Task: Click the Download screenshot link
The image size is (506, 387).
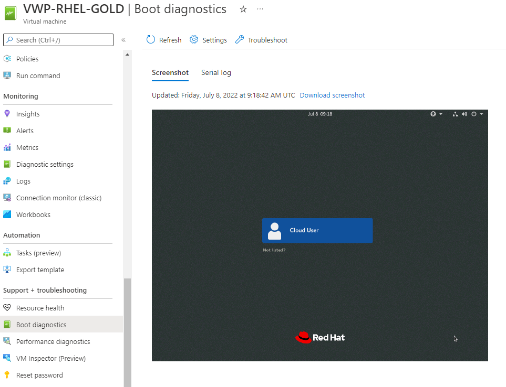Action: coord(332,95)
